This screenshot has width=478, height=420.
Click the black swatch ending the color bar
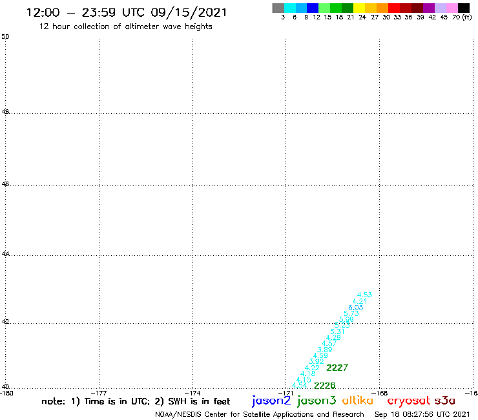(463, 8)
